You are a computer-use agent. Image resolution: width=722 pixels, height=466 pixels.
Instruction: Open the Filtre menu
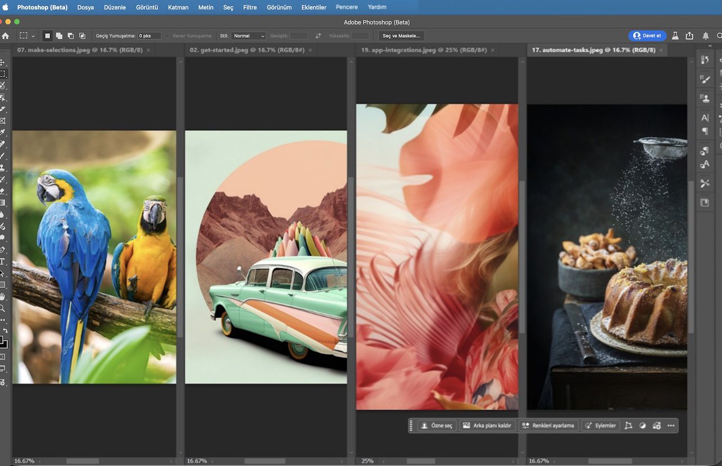(x=249, y=7)
